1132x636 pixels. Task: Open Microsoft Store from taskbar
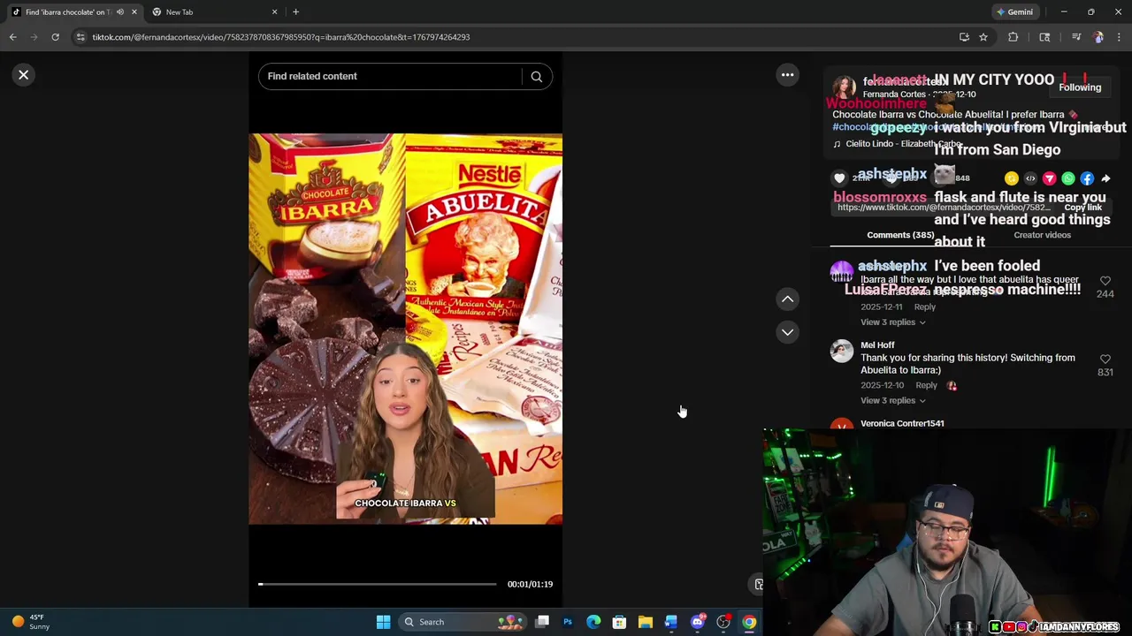tap(619, 622)
